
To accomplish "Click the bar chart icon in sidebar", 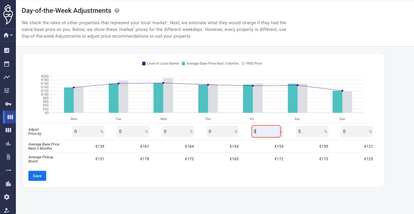I will coord(8,144).
